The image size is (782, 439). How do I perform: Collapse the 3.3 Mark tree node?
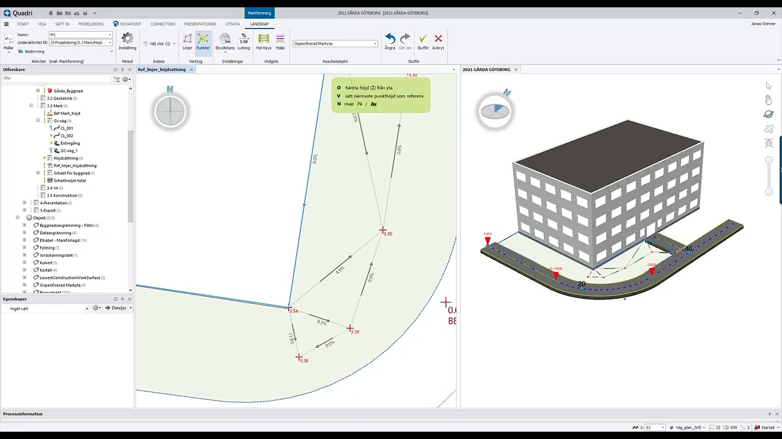tap(31, 105)
